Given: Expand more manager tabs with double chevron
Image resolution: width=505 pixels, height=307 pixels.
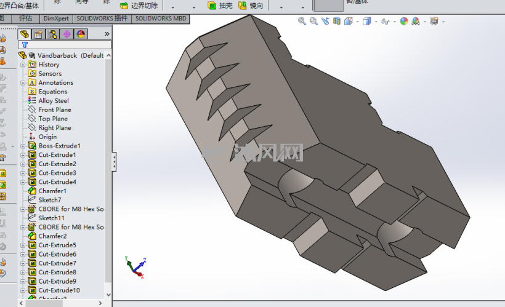Looking at the screenshot, I should point(107,34).
